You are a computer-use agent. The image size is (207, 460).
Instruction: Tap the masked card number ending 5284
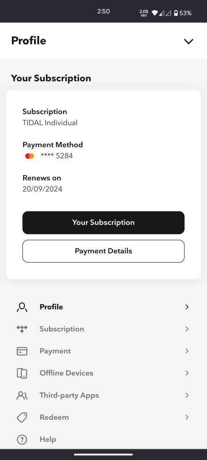point(57,156)
